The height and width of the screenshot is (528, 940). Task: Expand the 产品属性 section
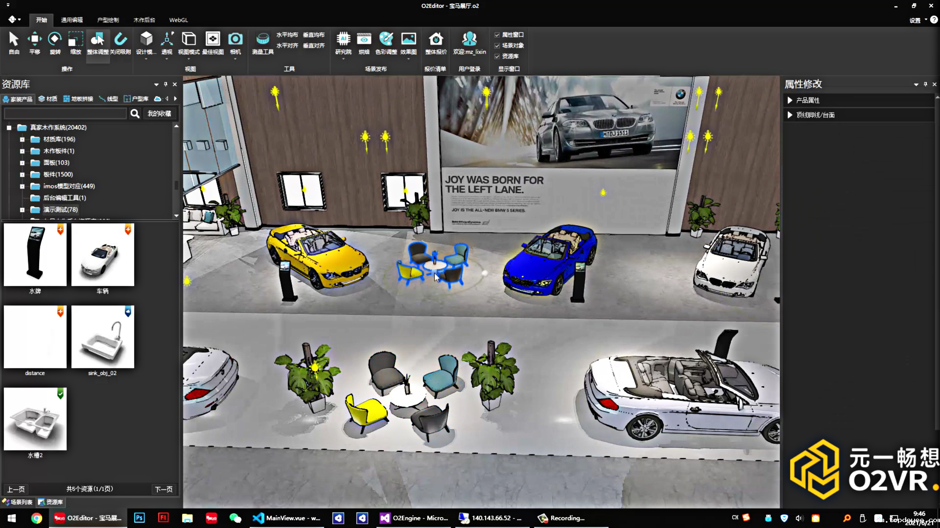point(790,100)
